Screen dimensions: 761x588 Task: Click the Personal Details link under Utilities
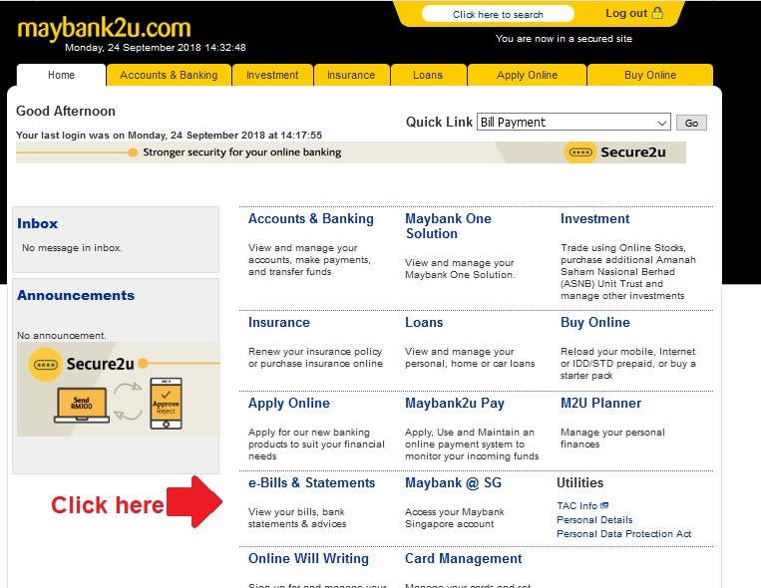tap(594, 520)
